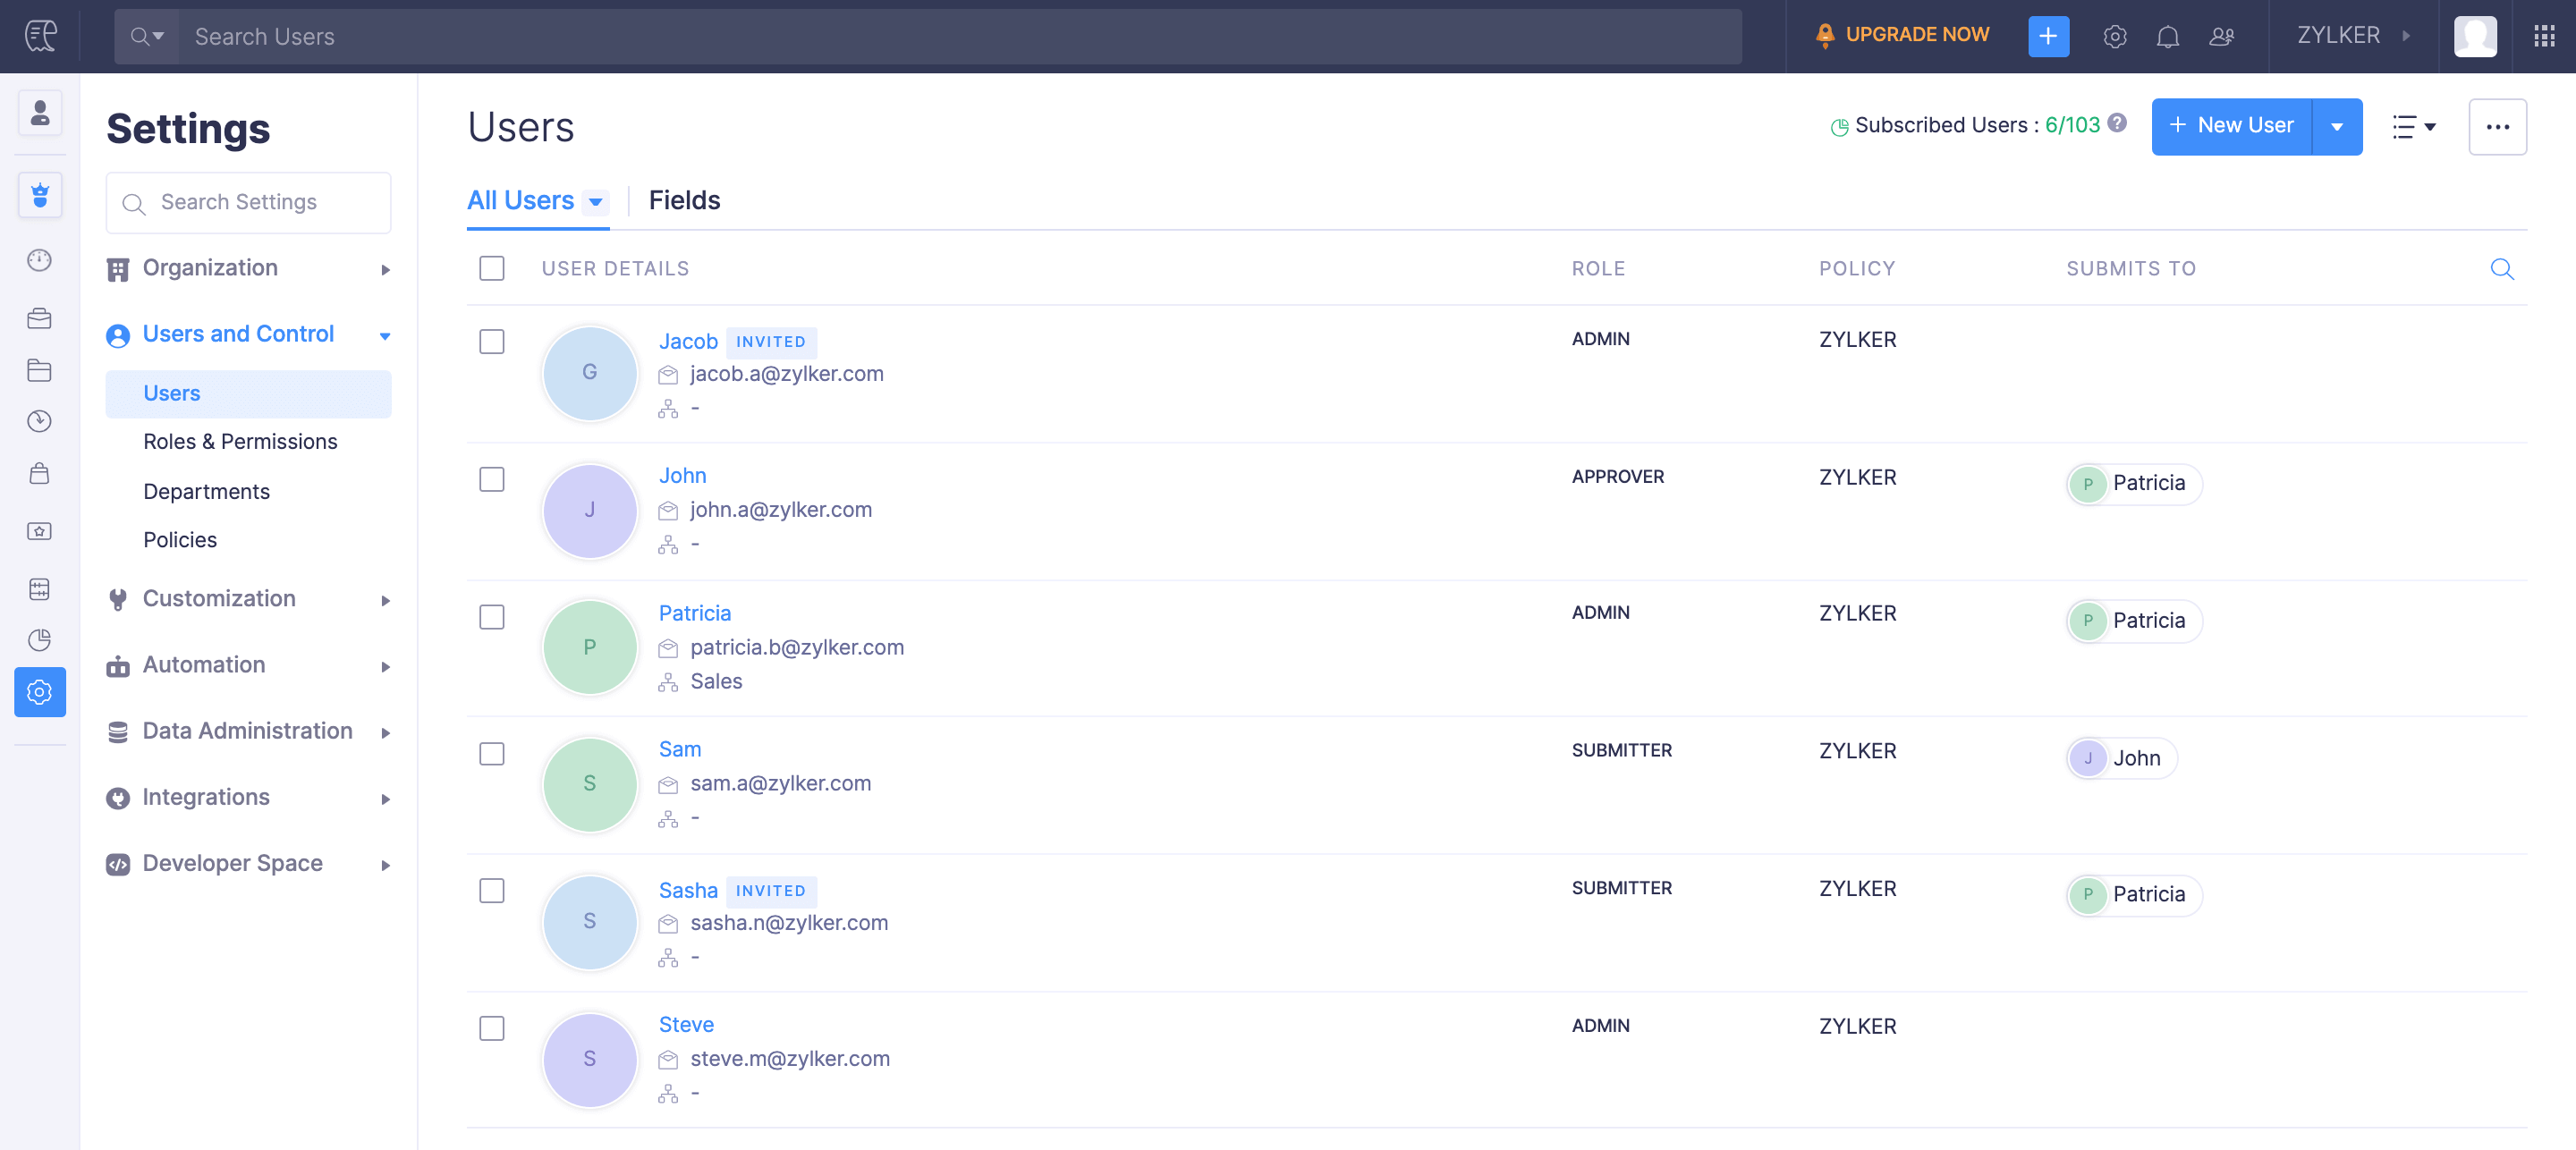
Task: Open the trips briefcase icon in sidebar
Action: click(x=40, y=318)
